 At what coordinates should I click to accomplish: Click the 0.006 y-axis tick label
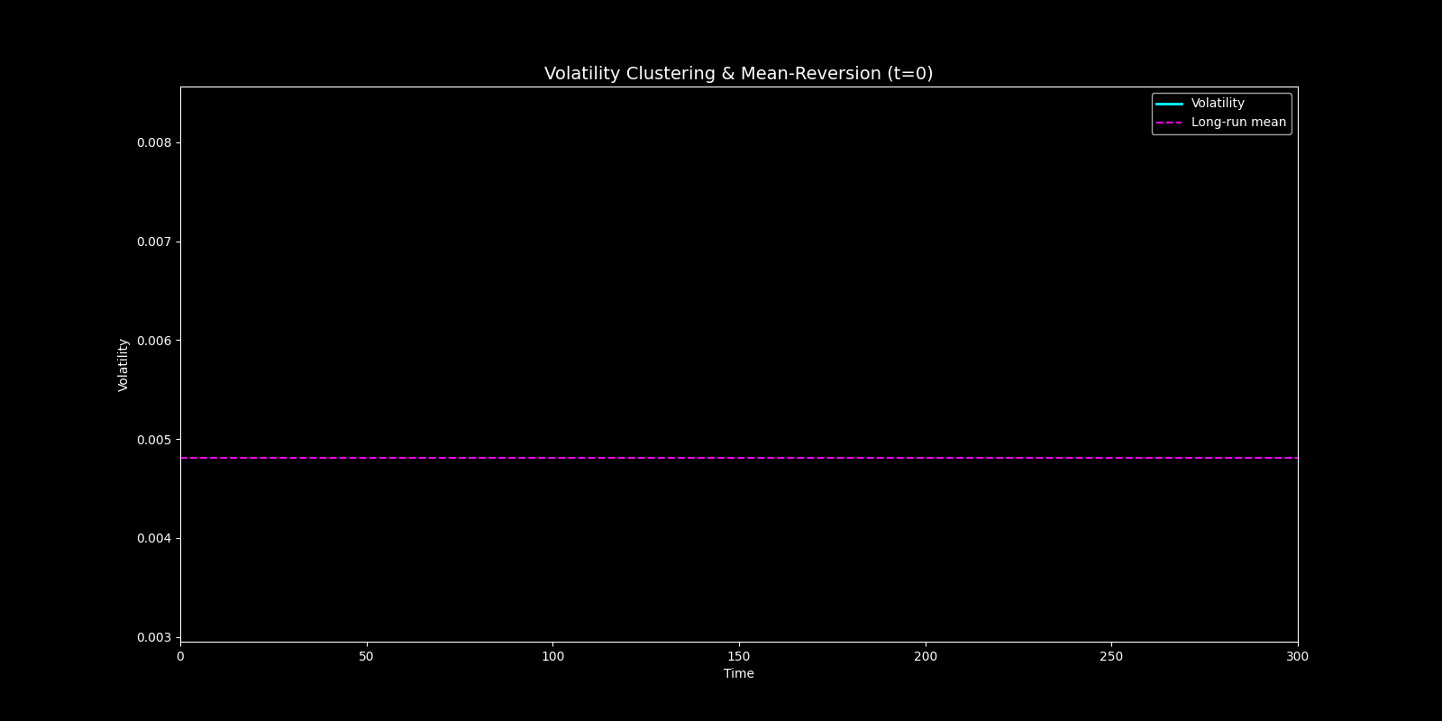[x=153, y=341]
